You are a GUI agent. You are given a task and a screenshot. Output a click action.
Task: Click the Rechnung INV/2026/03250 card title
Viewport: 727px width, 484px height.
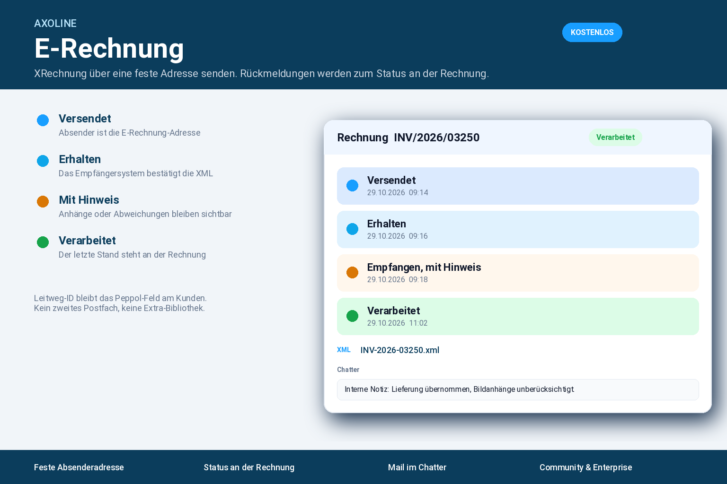[408, 138]
